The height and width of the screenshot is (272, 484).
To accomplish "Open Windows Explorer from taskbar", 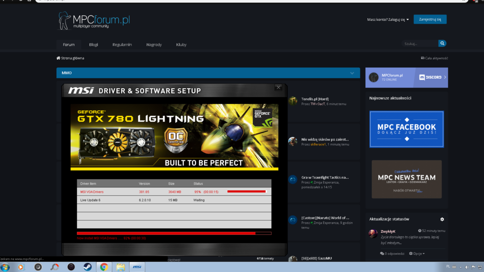I will coord(121,267).
